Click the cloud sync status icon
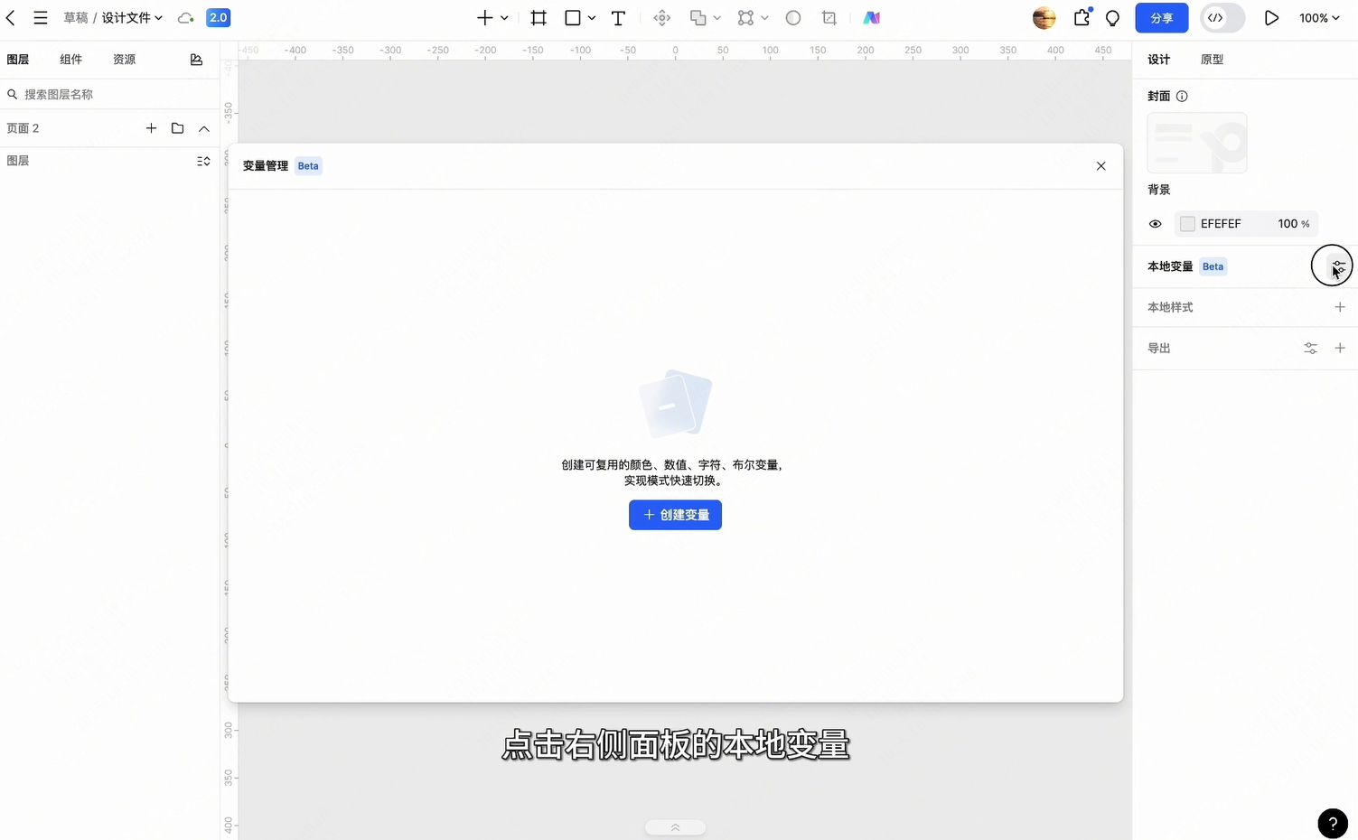The image size is (1358, 840). pos(186,18)
